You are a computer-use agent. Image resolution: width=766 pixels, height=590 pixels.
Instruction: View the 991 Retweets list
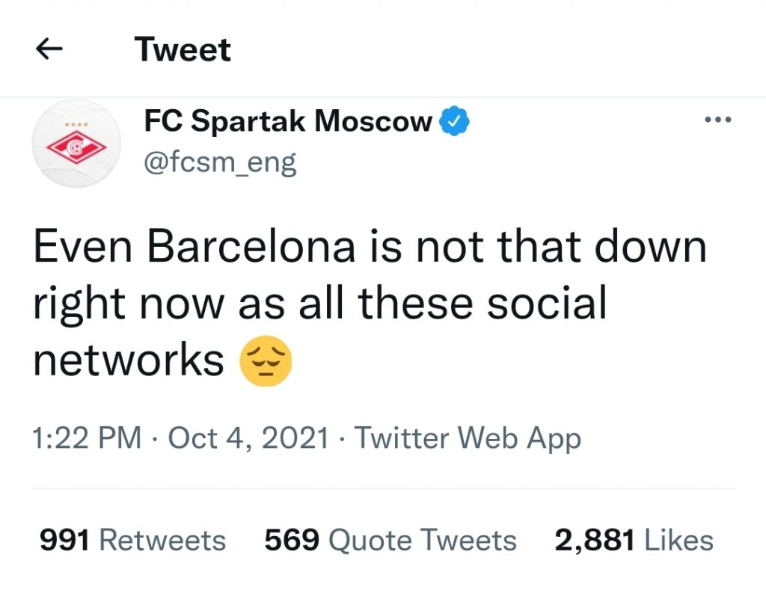[x=132, y=540]
